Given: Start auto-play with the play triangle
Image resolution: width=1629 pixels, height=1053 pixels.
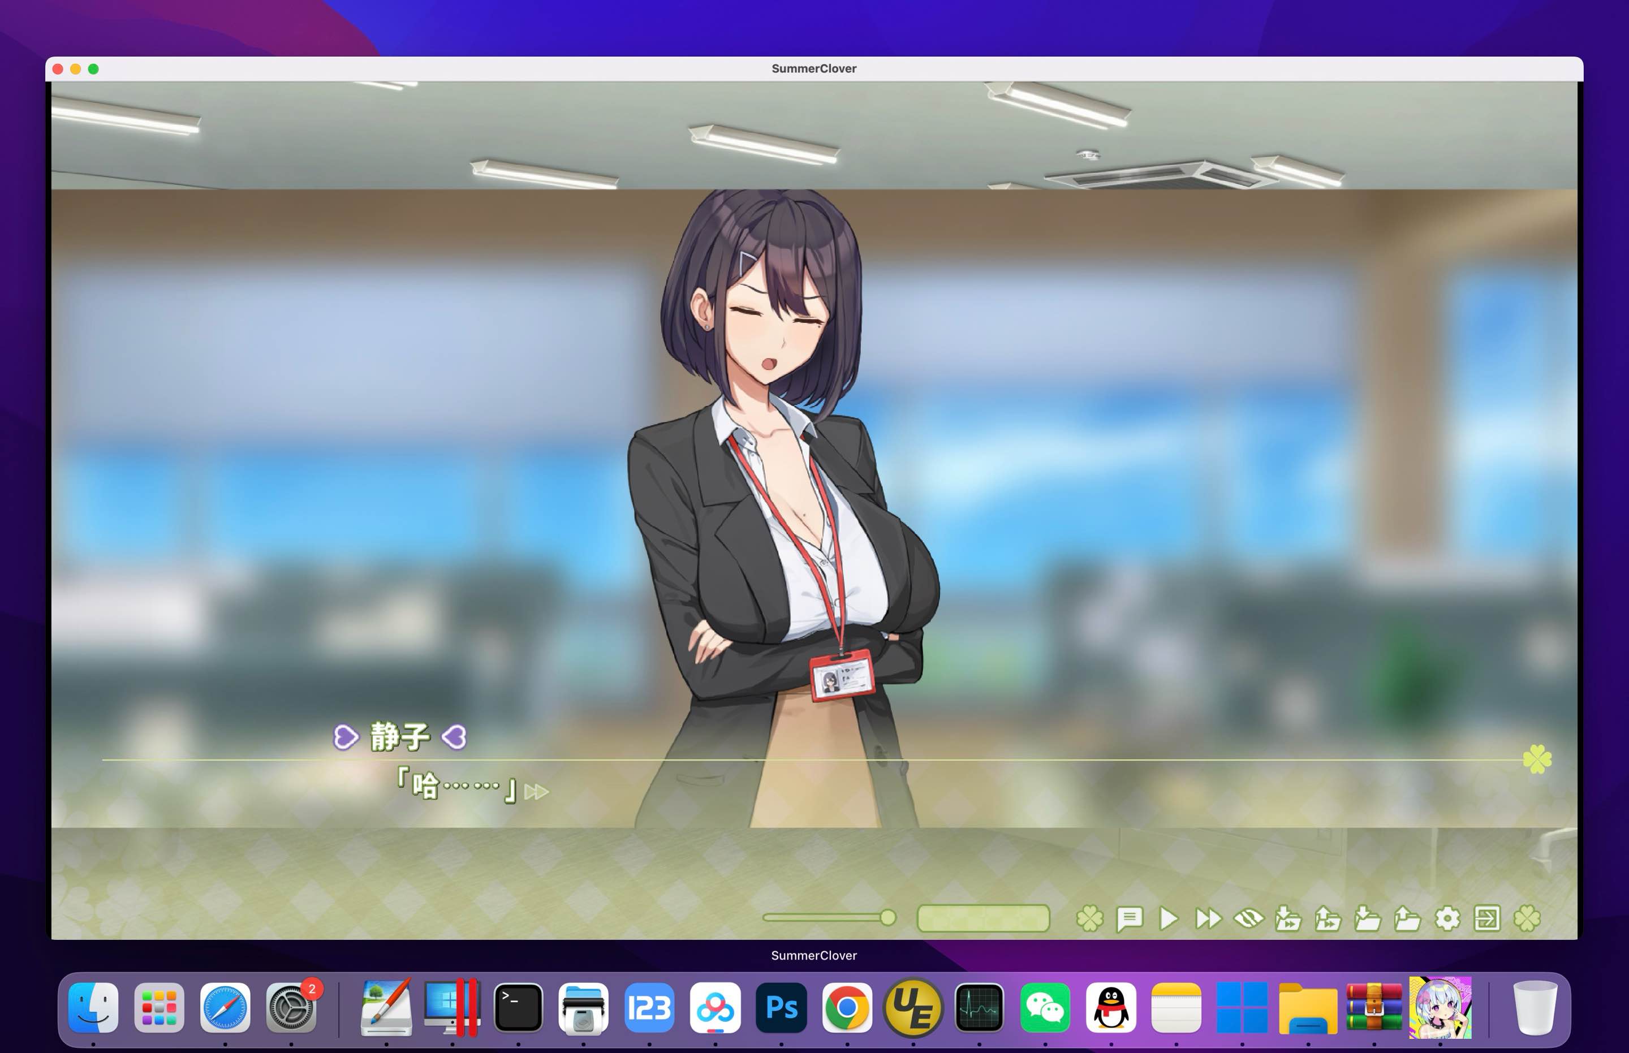Looking at the screenshot, I should 1169,918.
